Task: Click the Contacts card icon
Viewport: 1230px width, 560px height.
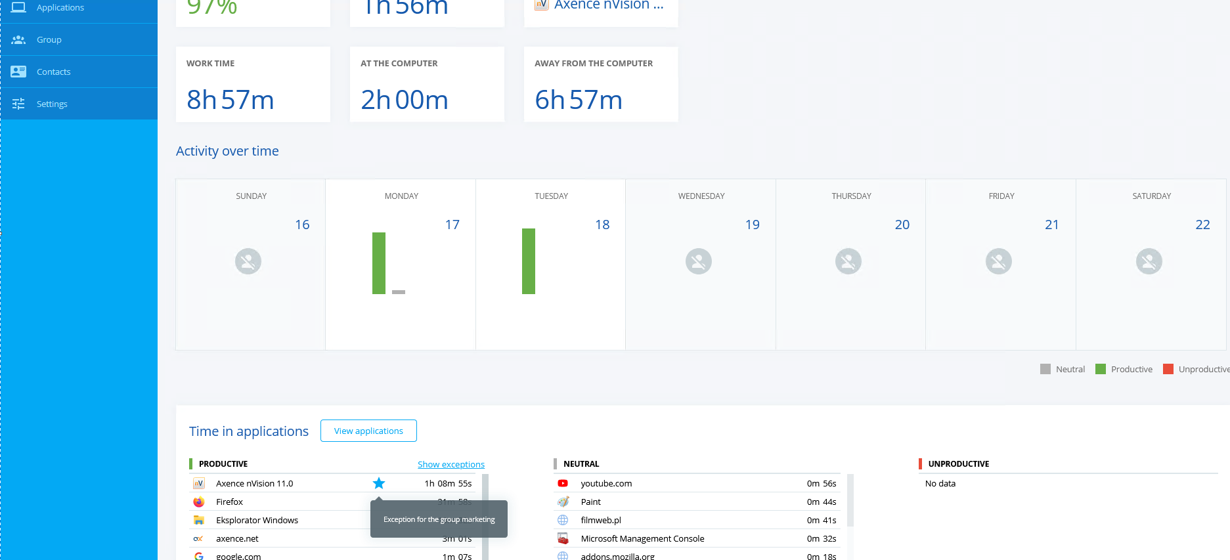Action: click(18, 72)
